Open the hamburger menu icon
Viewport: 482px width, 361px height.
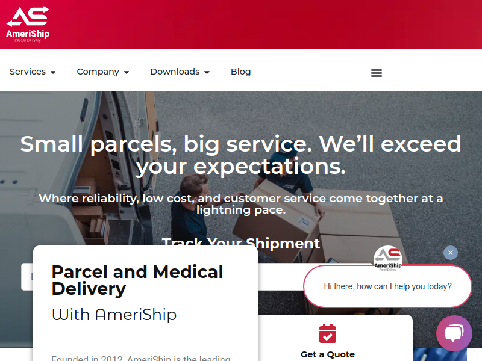point(376,73)
